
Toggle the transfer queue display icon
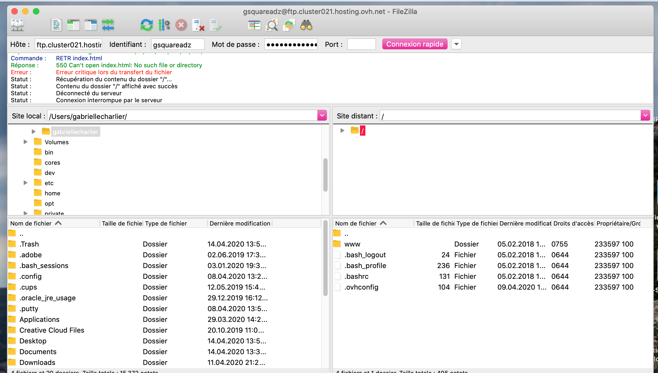tap(108, 26)
